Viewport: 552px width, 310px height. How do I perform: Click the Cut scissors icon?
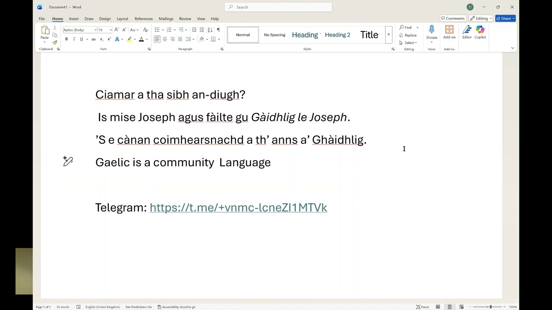[x=55, y=28]
